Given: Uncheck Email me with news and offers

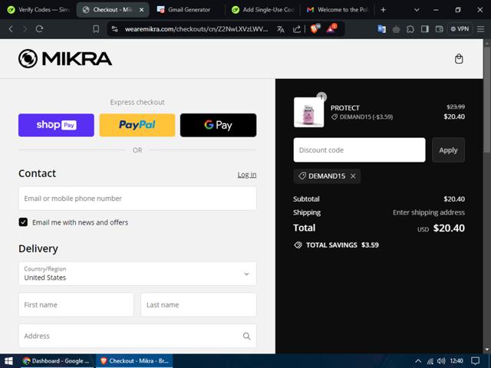Looking at the screenshot, I should coord(23,222).
